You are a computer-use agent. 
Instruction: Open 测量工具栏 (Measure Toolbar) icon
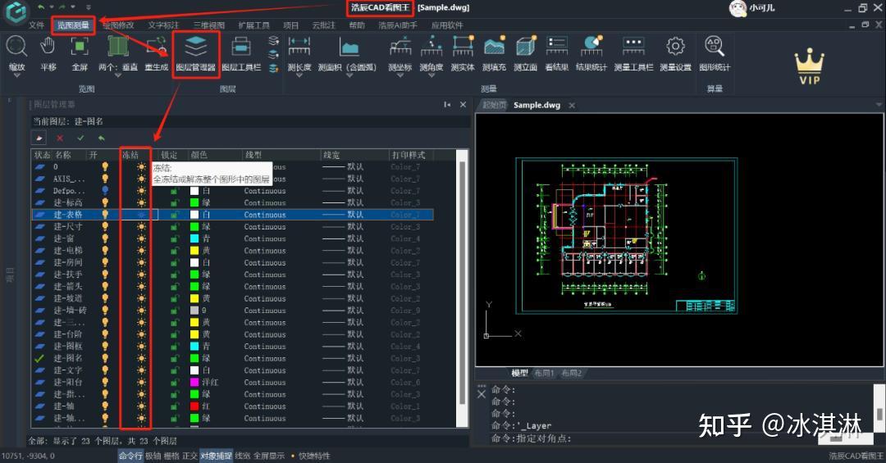tap(633, 46)
